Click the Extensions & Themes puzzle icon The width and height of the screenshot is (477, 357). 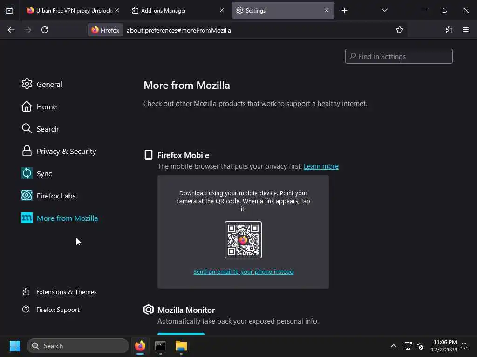coord(26,292)
